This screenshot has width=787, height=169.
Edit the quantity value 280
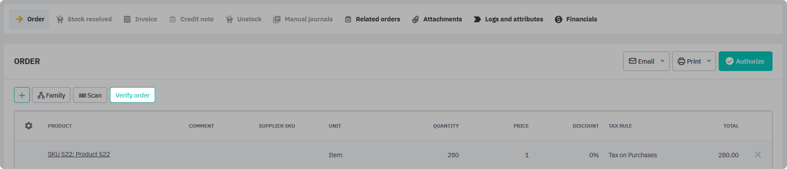(453, 155)
